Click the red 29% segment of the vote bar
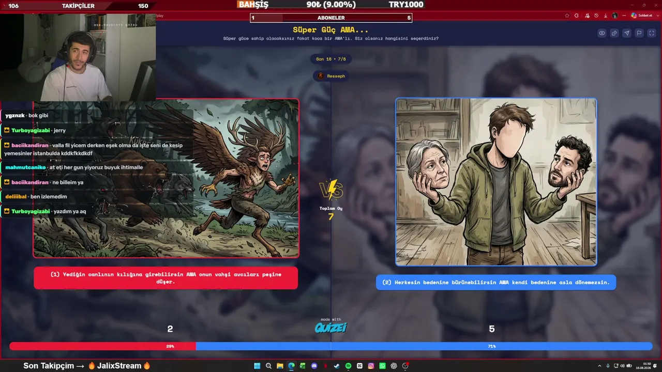 pyautogui.click(x=102, y=346)
